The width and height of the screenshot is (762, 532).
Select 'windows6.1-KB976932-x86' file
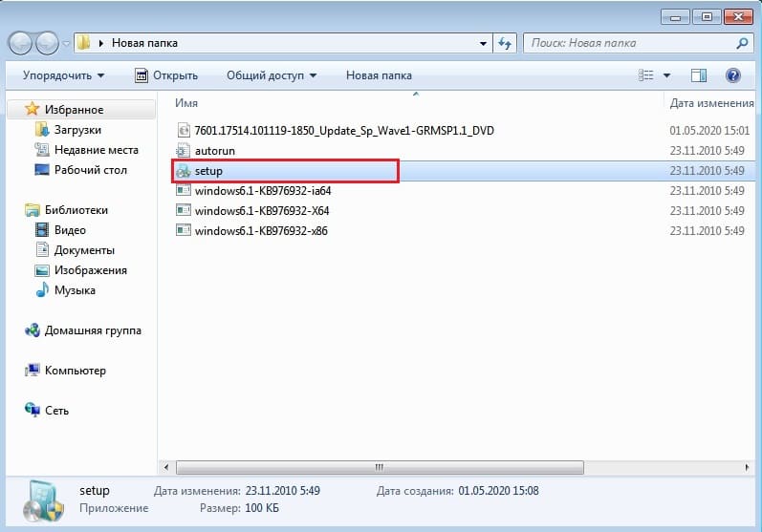click(x=261, y=230)
